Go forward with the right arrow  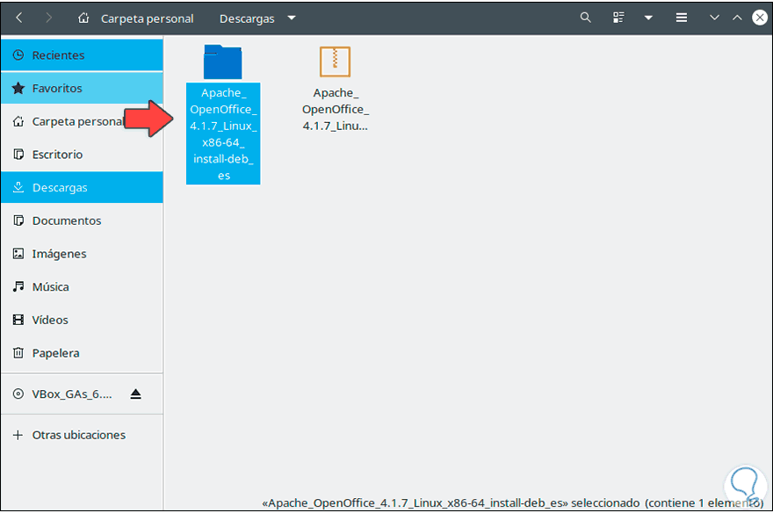pyautogui.click(x=48, y=18)
